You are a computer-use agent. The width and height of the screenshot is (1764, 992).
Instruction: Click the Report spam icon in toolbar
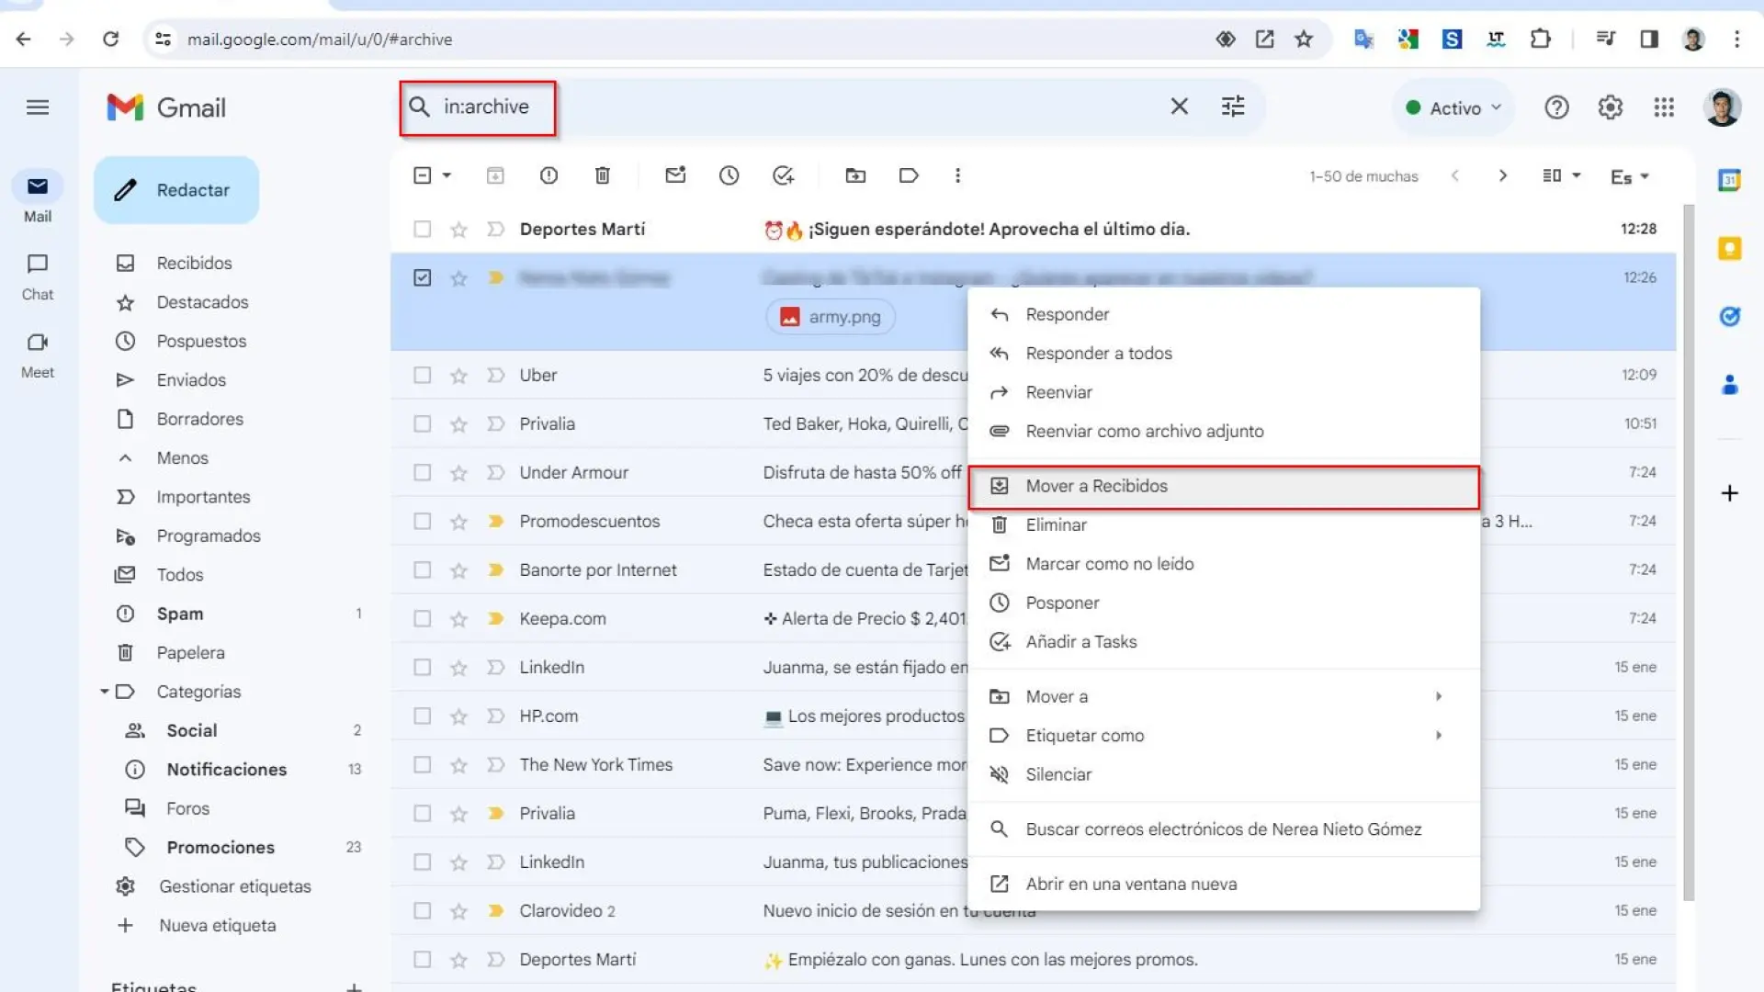(x=548, y=175)
